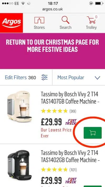View cream Tassimo coffee machine image
Viewport: 105px width, 187px height.
20,106
